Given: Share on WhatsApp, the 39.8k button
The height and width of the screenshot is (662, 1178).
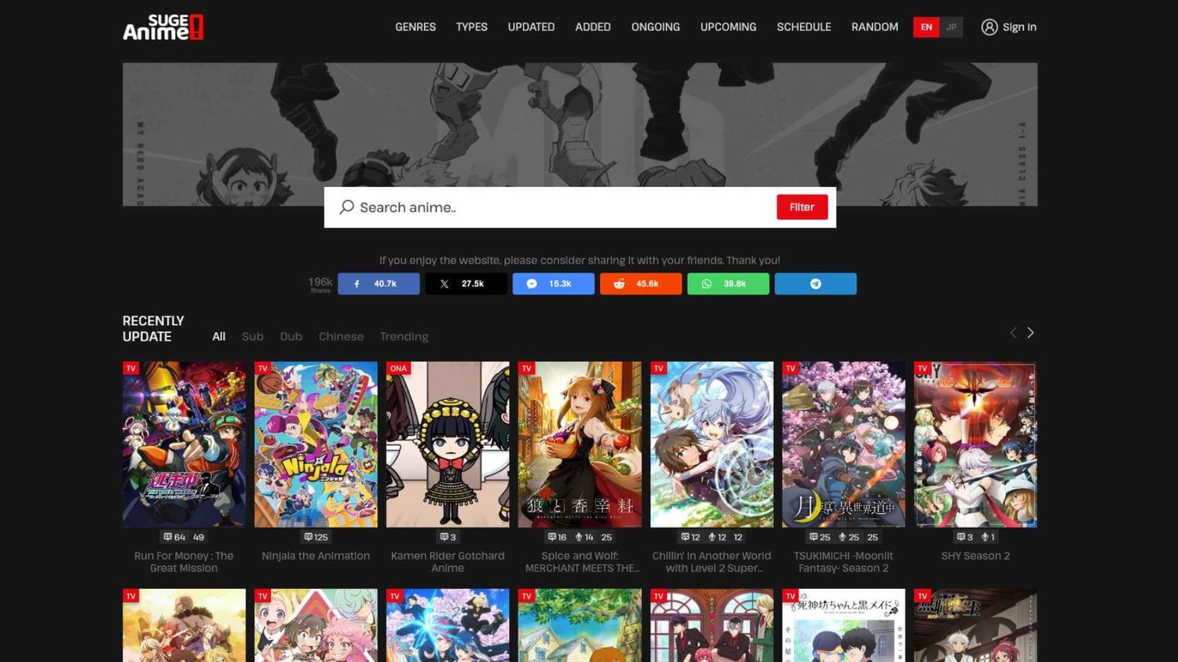Looking at the screenshot, I should [728, 283].
